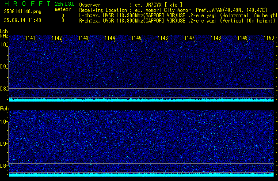
Task: Select the 1145 time marker
Action: point(136,38)
